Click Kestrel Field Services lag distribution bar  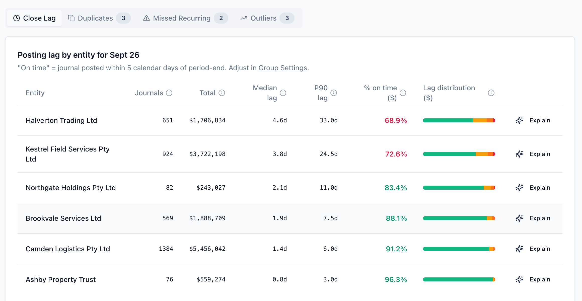click(x=459, y=154)
